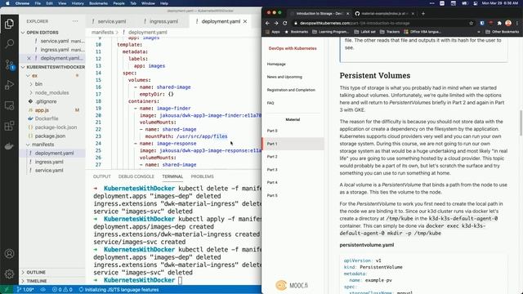The height and width of the screenshot is (294, 523).
Task: Open package.json in the explorer tree
Action: coord(50,136)
